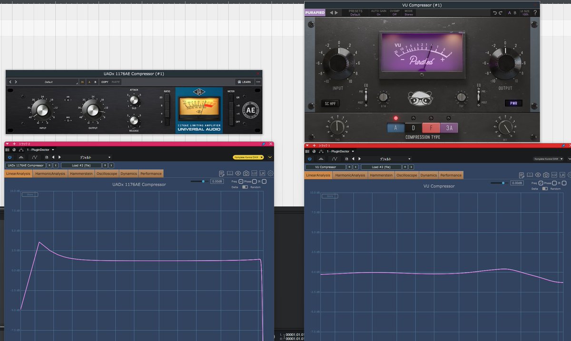The height and width of the screenshot is (341, 571).
Task: Open the settings gear in UADx PluginDoctor
Action: point(270,174)
